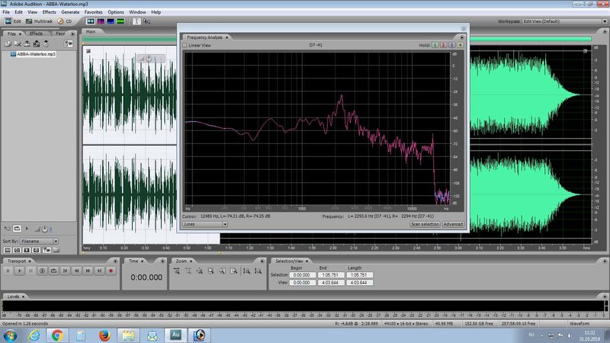
Task: Fast forward in Transport panel
Action: (88, 271)
